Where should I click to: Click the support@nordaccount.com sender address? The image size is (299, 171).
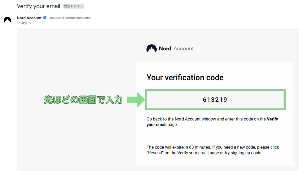(70, 18)
